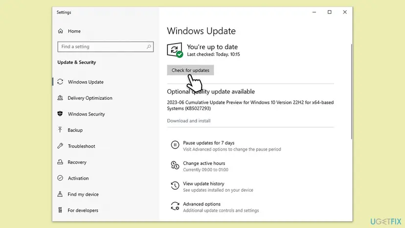Open the Home settings page
The height and width of the screenshot is (228, 405).
[x=74, y=31]
